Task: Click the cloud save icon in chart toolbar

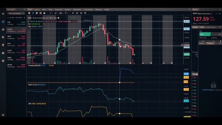Action: click(x=44, y=13)
